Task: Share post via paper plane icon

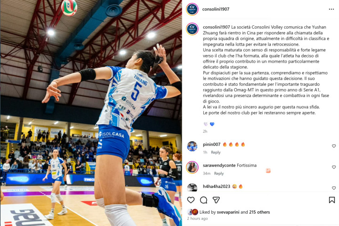Action: point(216,200)
